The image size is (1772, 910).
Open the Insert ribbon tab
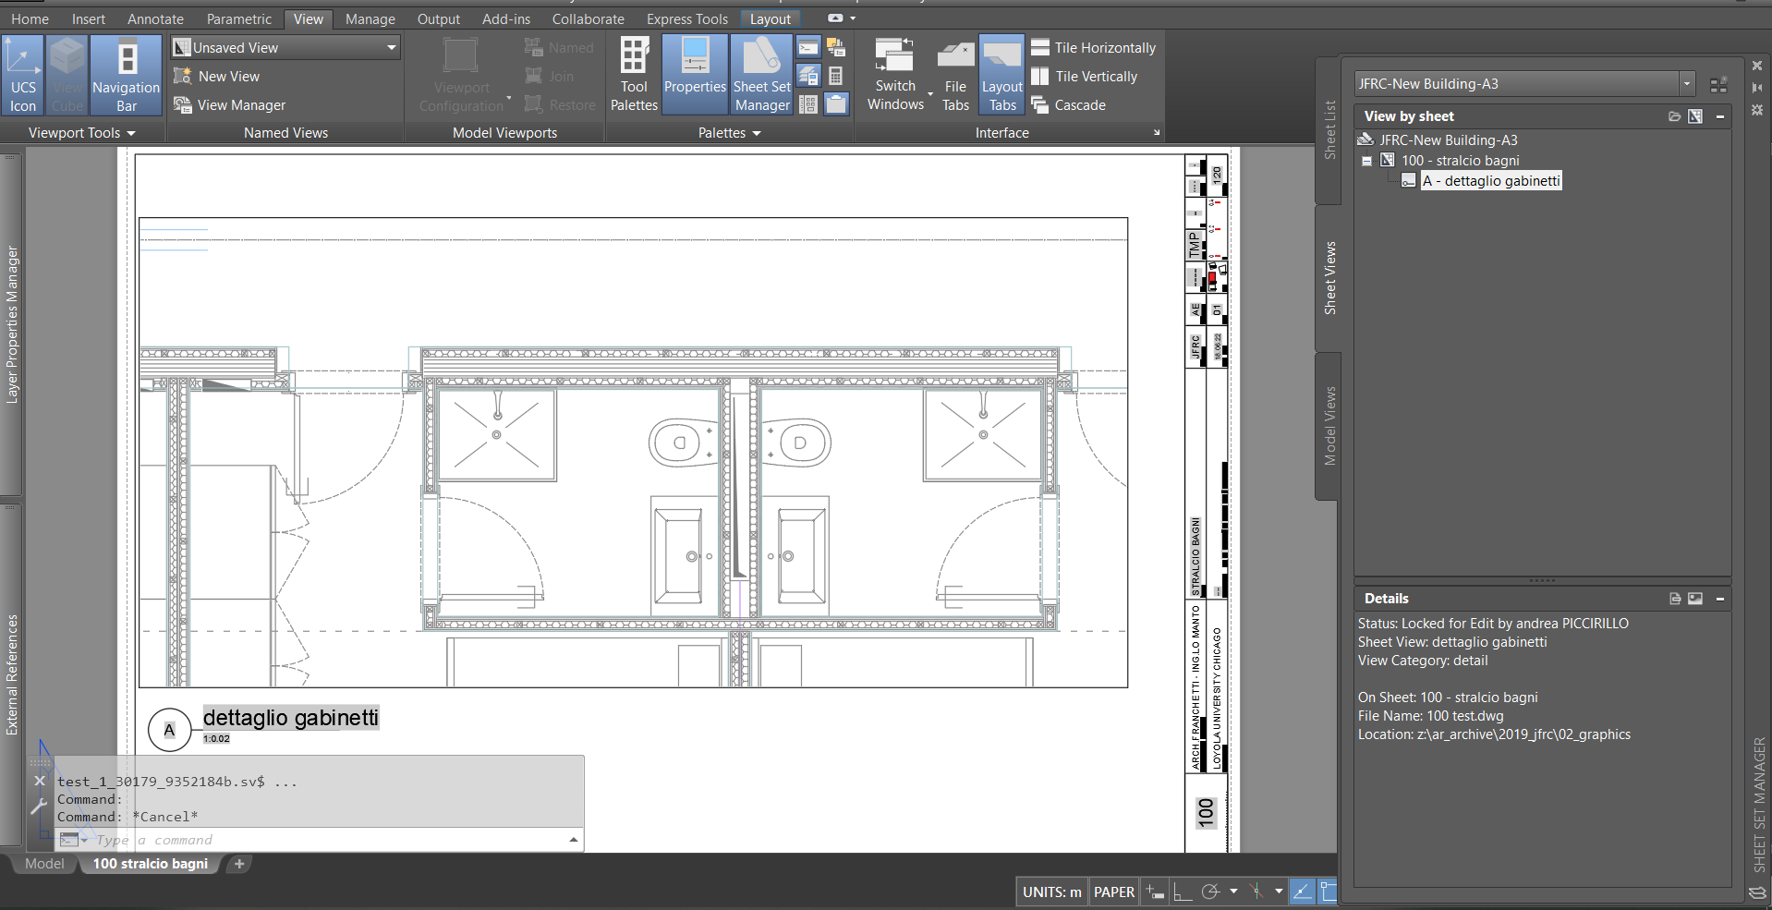tap(89, 18)
